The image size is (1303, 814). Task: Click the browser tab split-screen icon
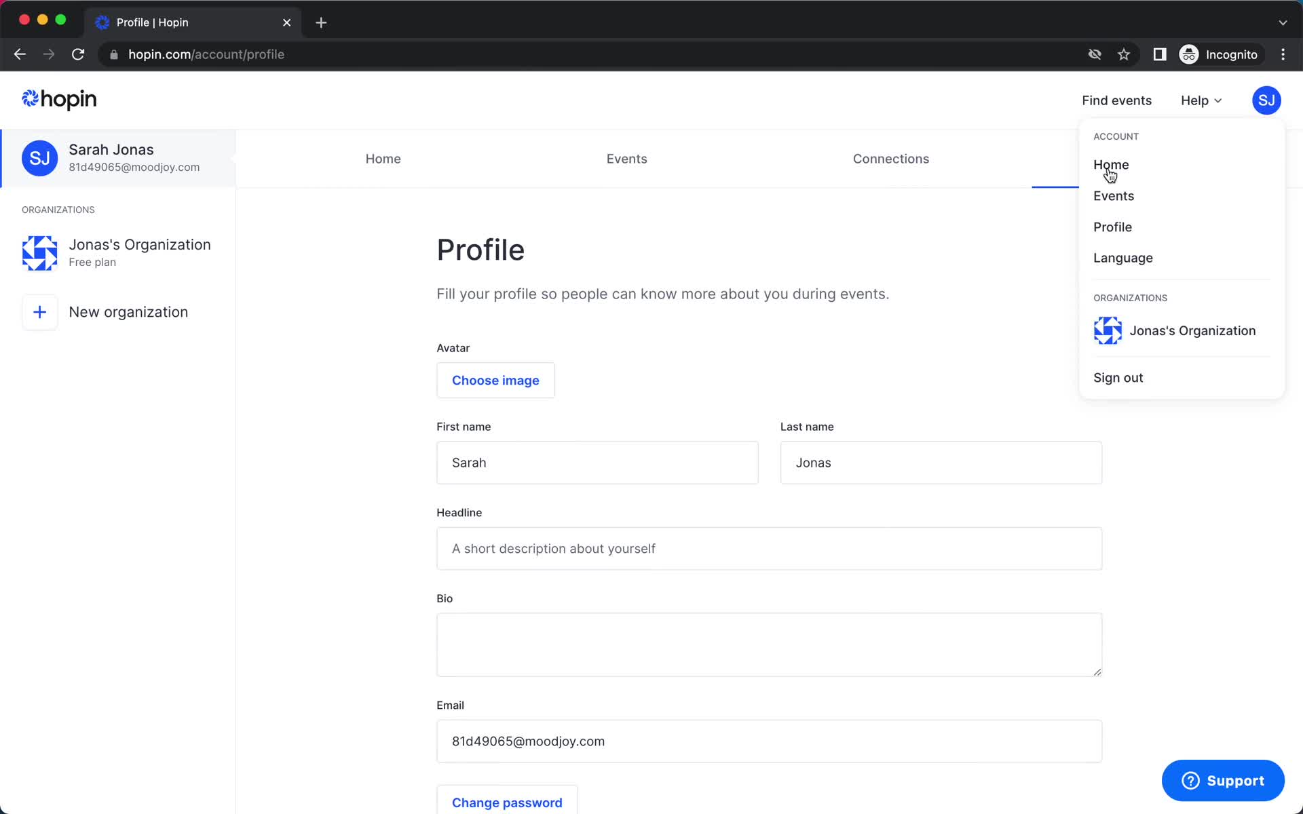click(x=1158, y=54)
